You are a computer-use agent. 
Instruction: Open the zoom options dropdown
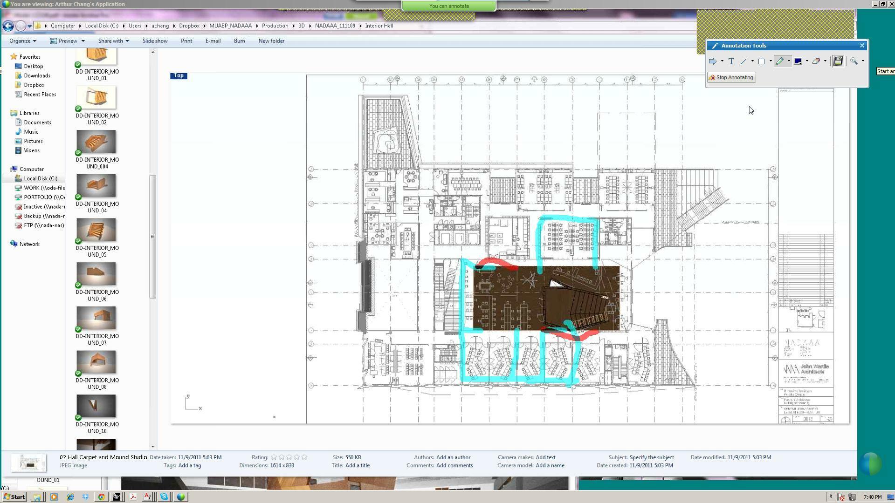click(863, 61)
